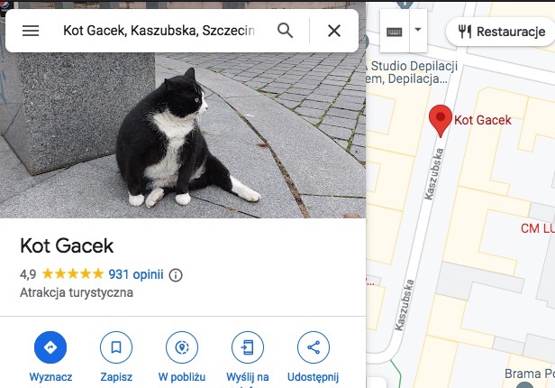Click the Kot Gacek map label
The width and height of the screenshot is (555, 388).
pos(483,120)
